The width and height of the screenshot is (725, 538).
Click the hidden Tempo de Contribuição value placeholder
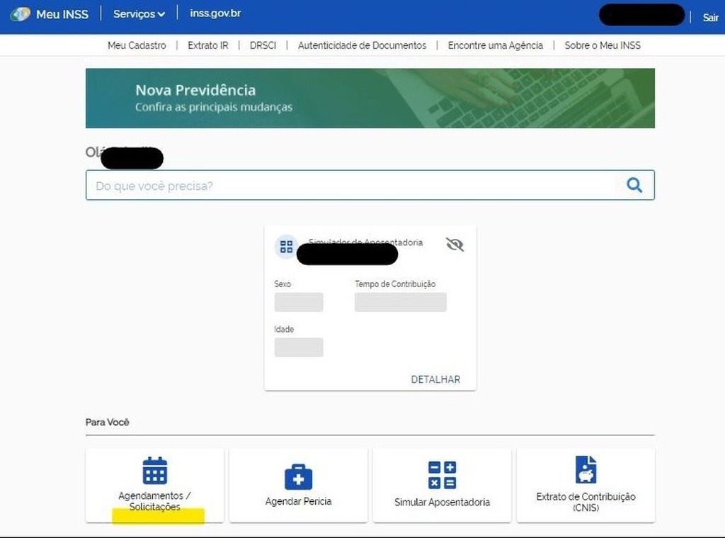(401, 302)
